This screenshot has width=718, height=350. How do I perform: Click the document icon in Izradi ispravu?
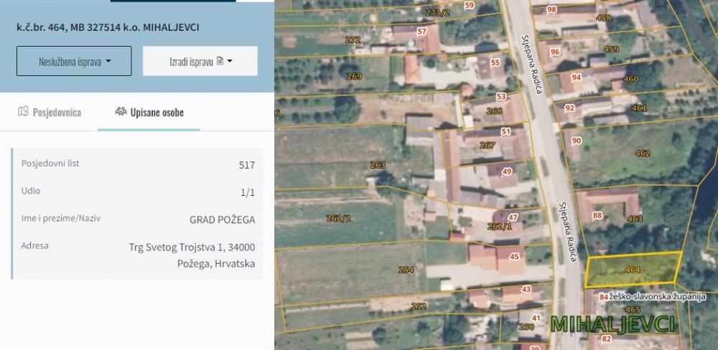tap(220, 61)
